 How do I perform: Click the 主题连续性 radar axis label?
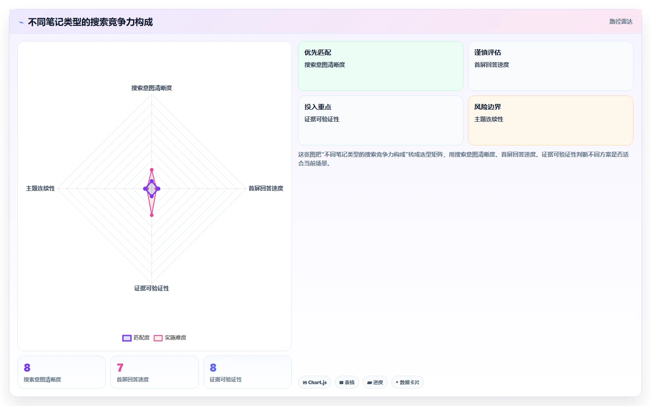[40, 188]
